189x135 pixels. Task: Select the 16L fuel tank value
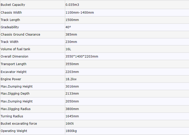click(68, 49)
